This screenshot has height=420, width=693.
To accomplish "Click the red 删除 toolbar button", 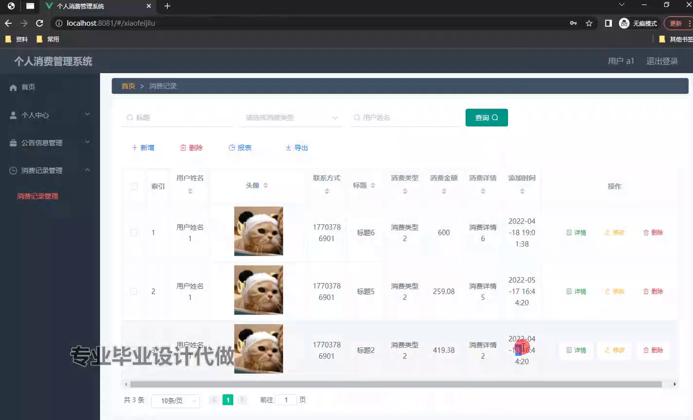I will 191,148.
